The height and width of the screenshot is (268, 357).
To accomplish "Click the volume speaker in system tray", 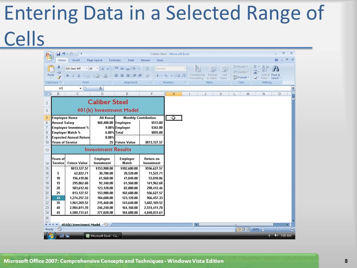I will pos(276,235).
